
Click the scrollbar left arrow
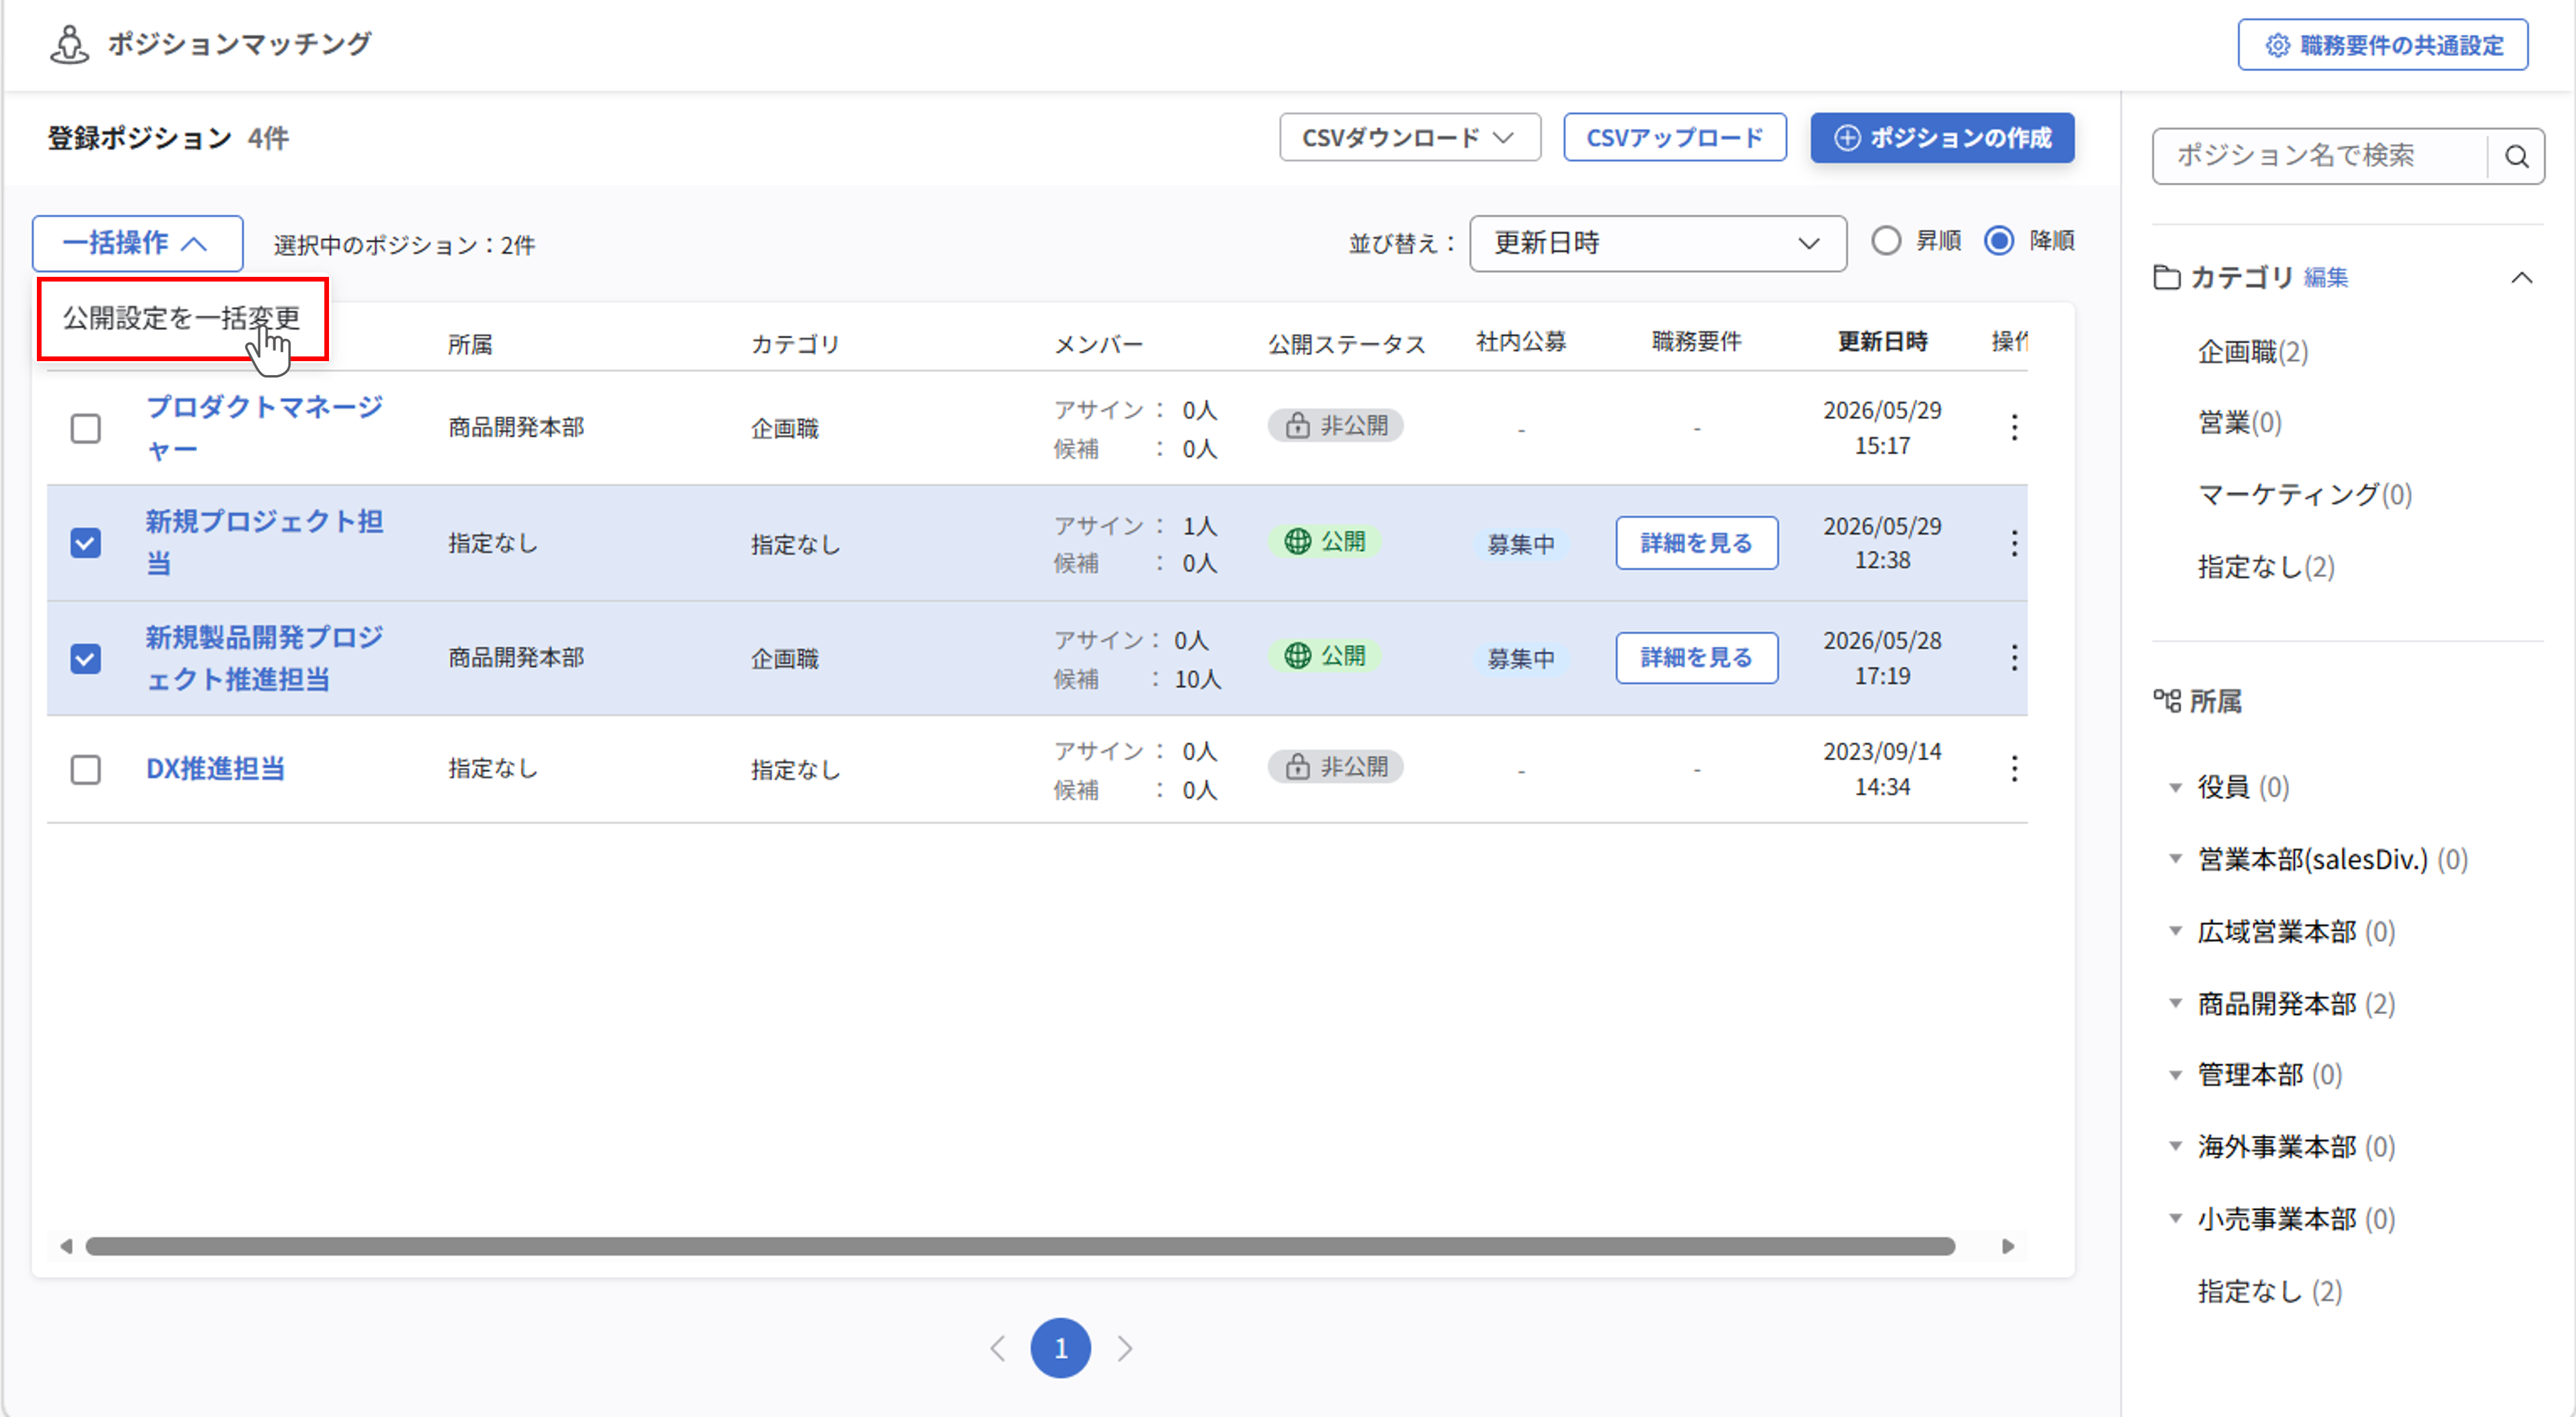click(x=66, y=1246)
